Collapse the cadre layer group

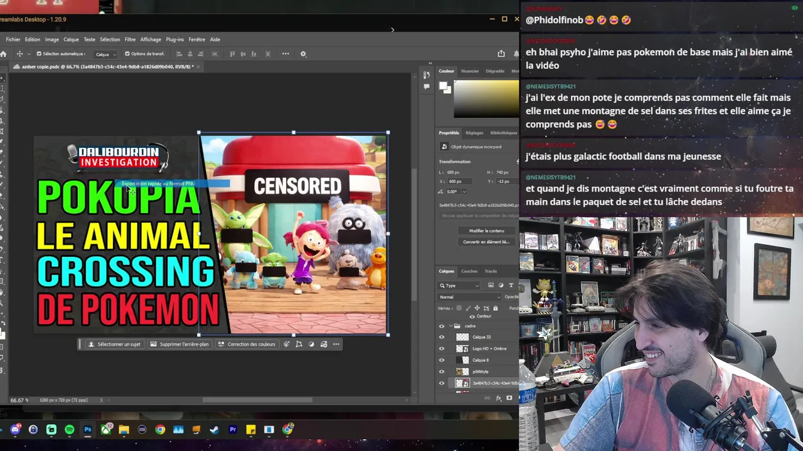(x=450, y=326)
